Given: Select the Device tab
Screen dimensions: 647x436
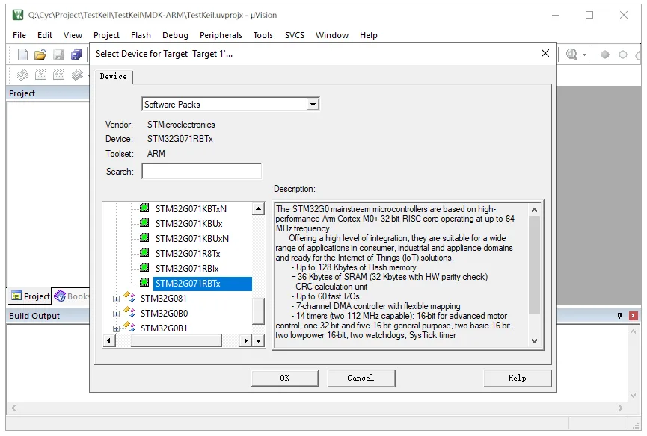Looking at the screenshot, I should 114,77.
